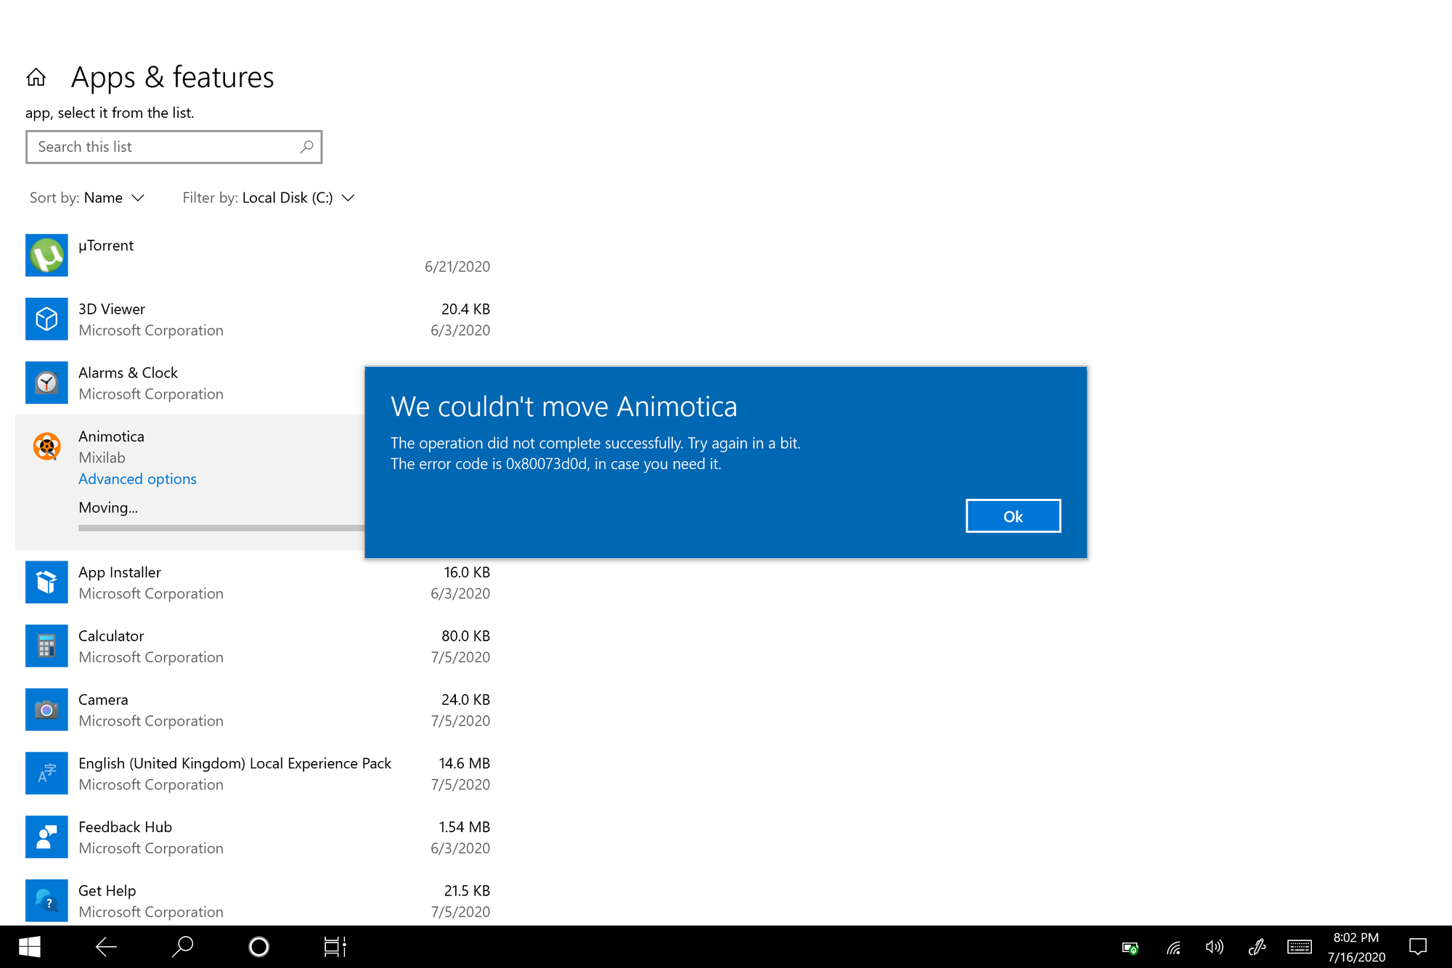This screenshot has width=1452, height=968.
Task: Select the App Installer app name
Action: click(120, 572)
